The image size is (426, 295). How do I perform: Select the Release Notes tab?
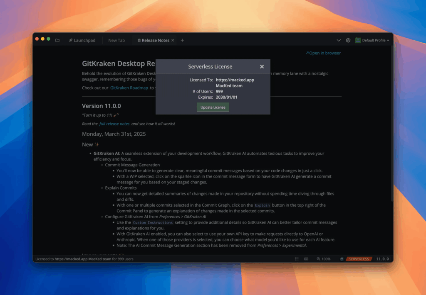click(x=156, y=40)
